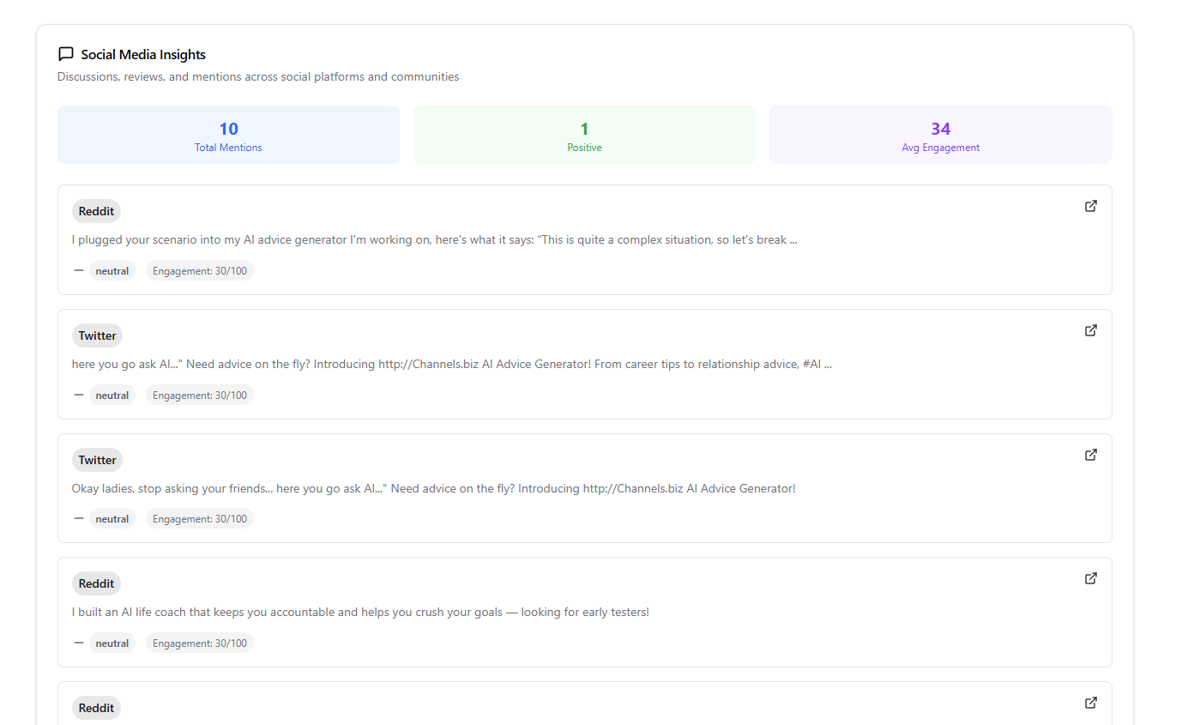
Task: Click Reddit badge on the bottom cut-off card
Action: tap(96, 708)
